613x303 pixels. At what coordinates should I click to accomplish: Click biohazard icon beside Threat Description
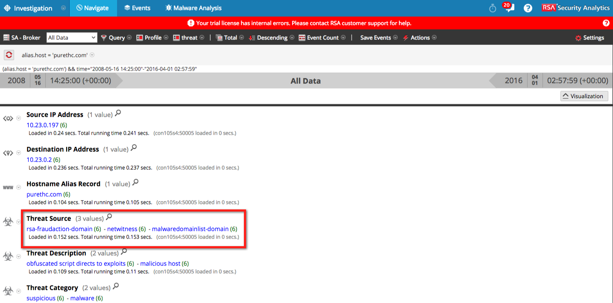pyautogui.click(x=8, y=256)
